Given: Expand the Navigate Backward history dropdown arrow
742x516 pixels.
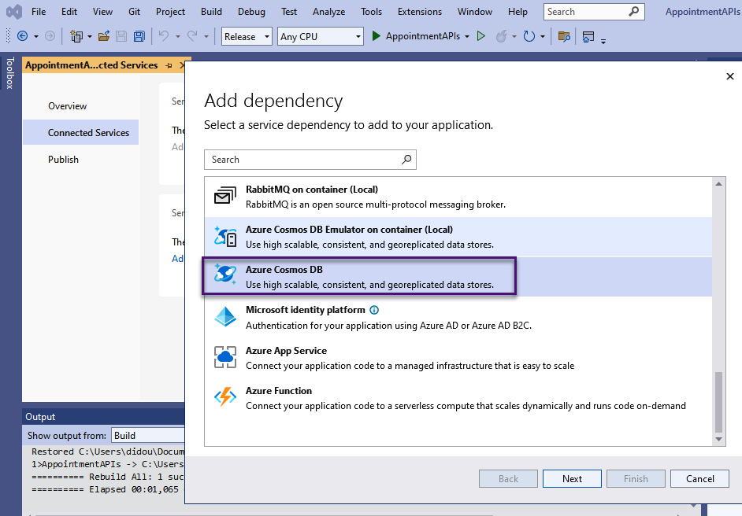Looking at the screenshot, I should (x=36, y=36).
